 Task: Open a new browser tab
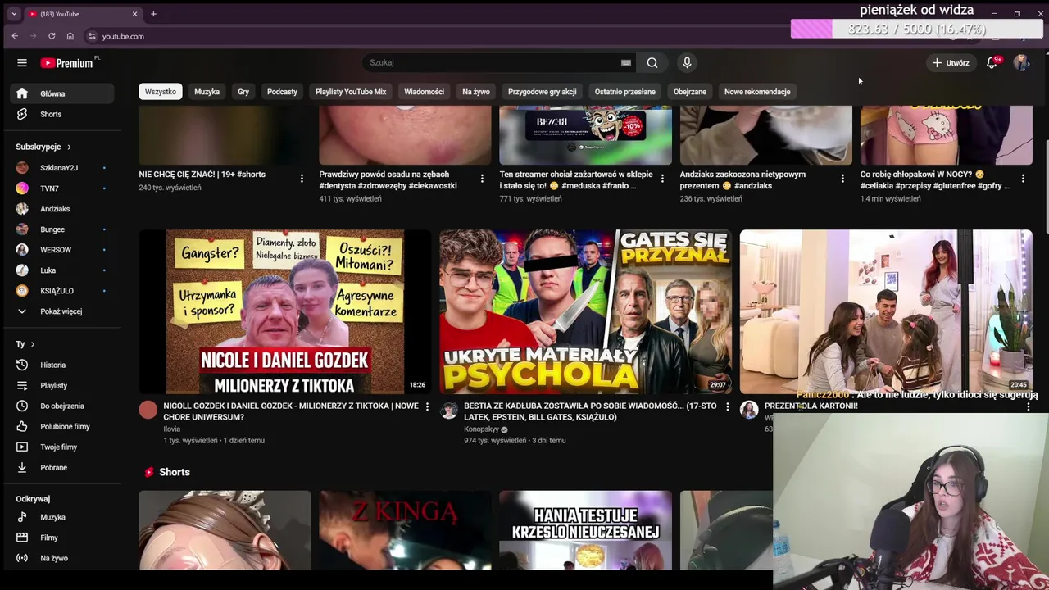click(153, 14)
